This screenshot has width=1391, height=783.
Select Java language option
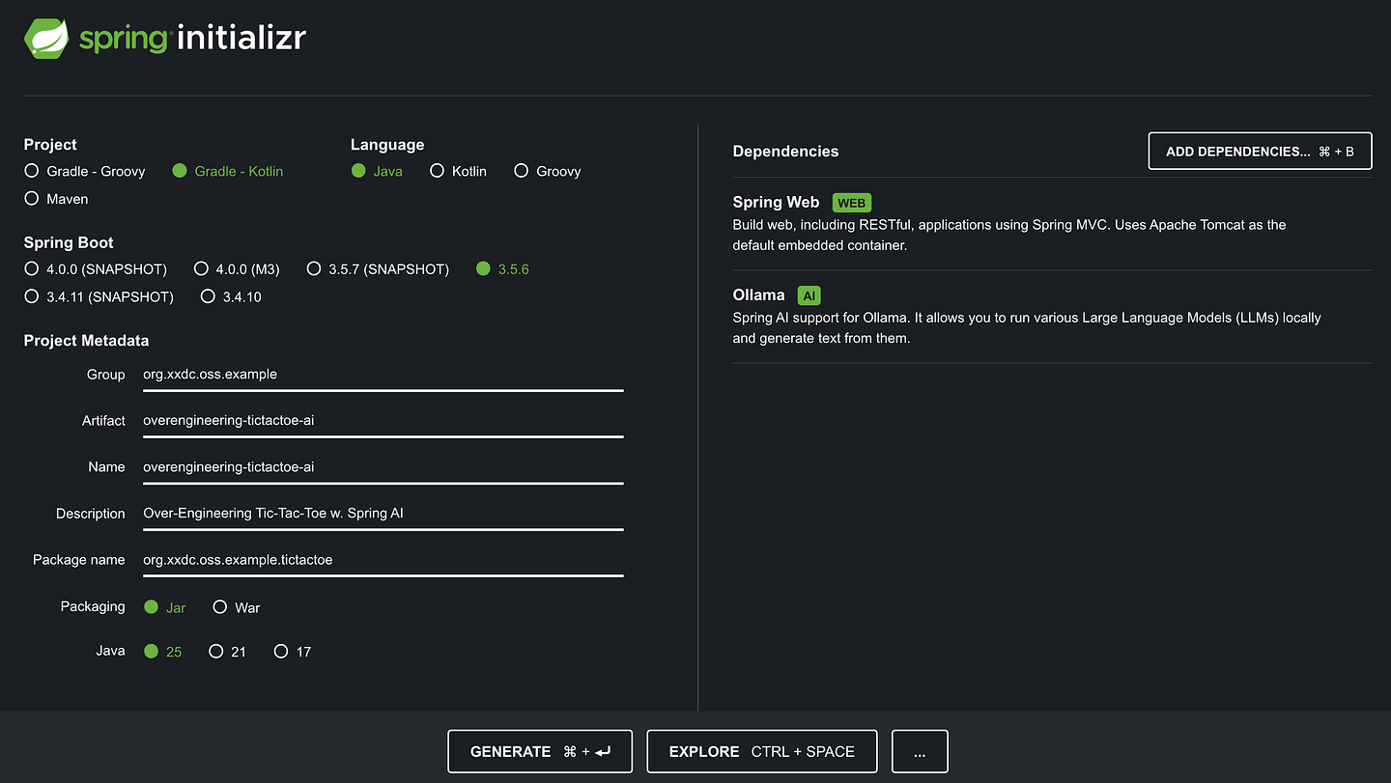point(377,171)
